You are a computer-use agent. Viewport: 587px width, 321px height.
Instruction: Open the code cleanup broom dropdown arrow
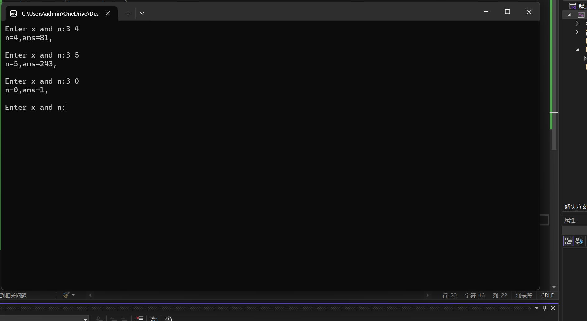pyautogui.click(x=73, y=295)
